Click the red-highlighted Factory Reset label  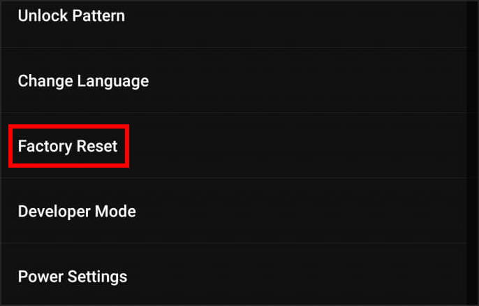pyautogui.click(x=68, y=147)
